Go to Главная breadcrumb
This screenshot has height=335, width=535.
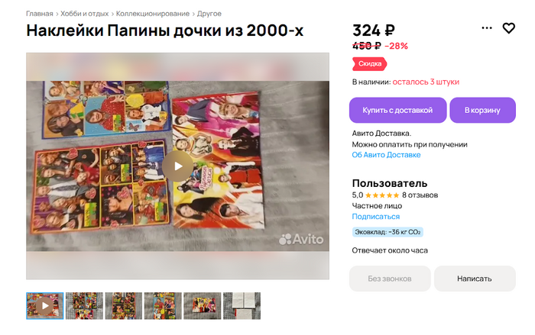pos(40,14)
